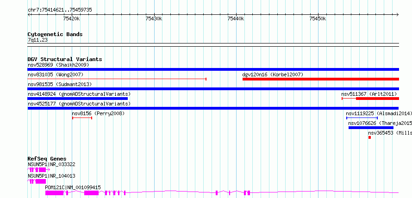Open the nsv528969 (Shaikh2009) variant label

click(58, 65)
